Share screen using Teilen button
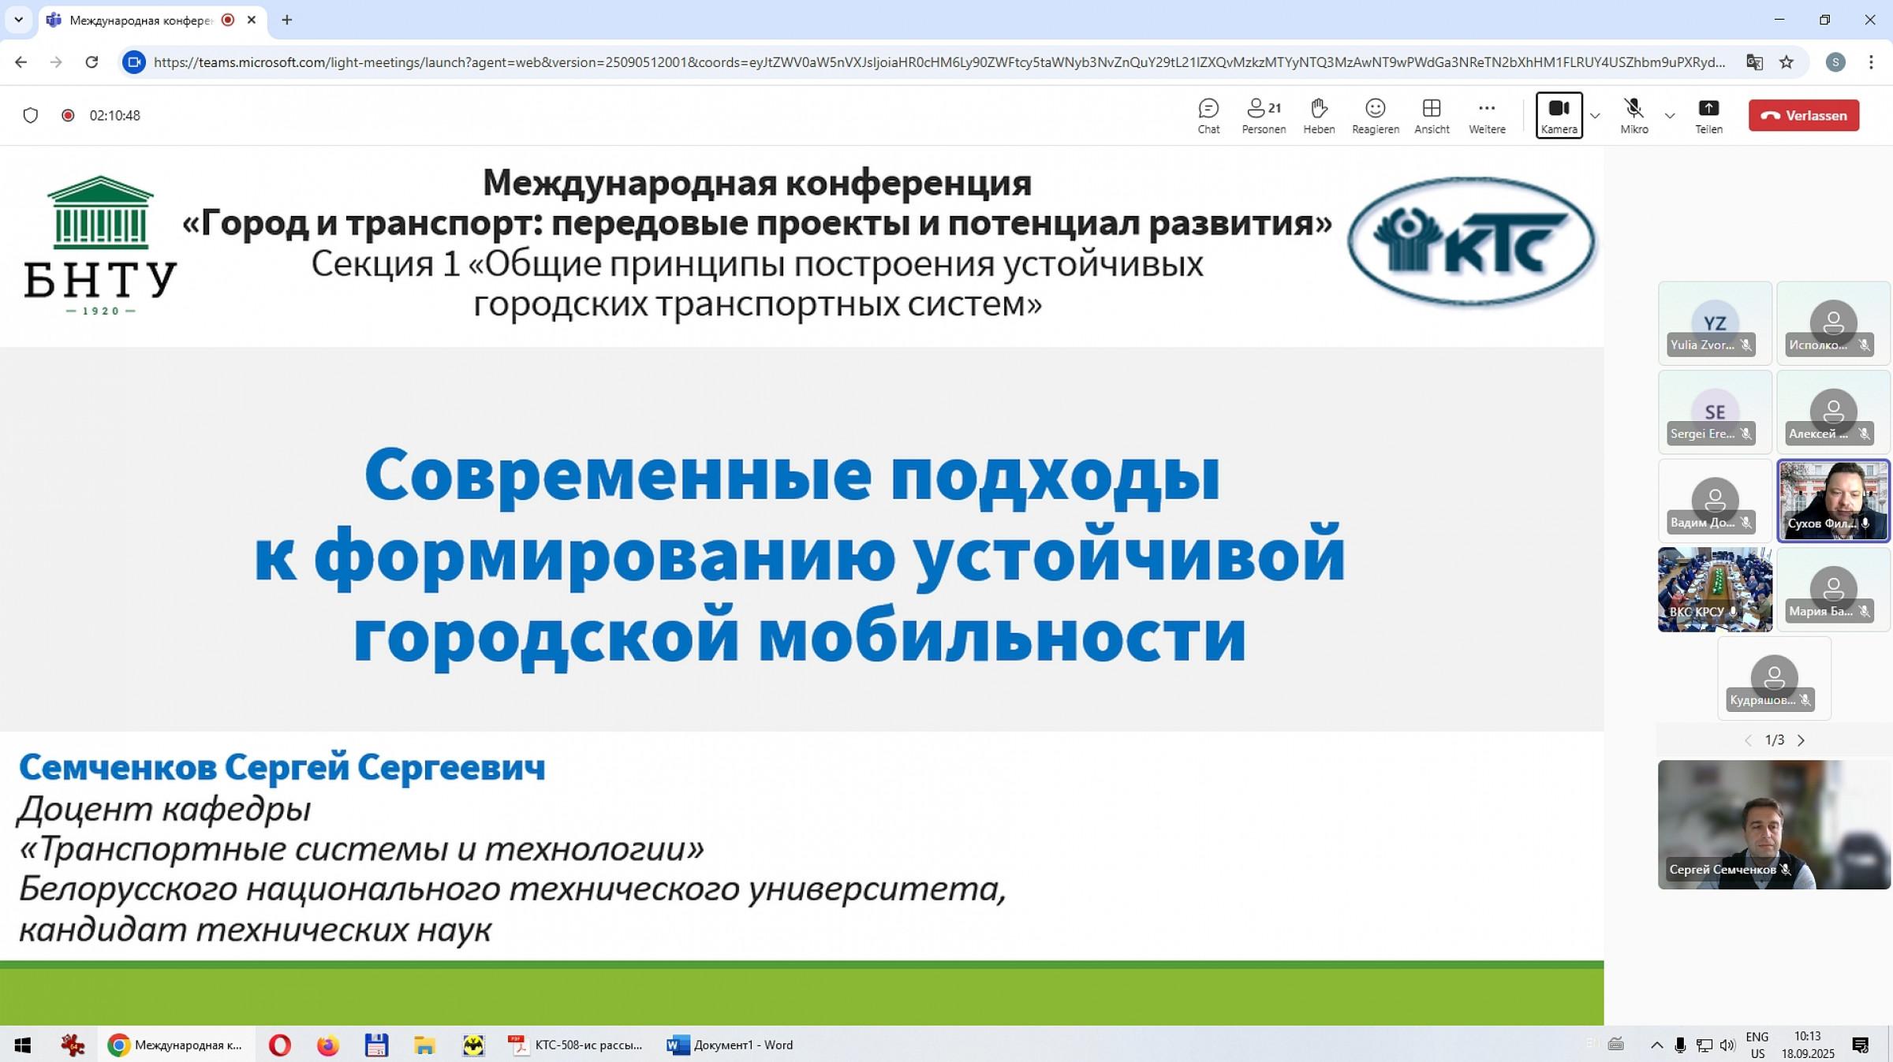The height and width of the screenshot is (1062, 1893). pos(1708,115)
